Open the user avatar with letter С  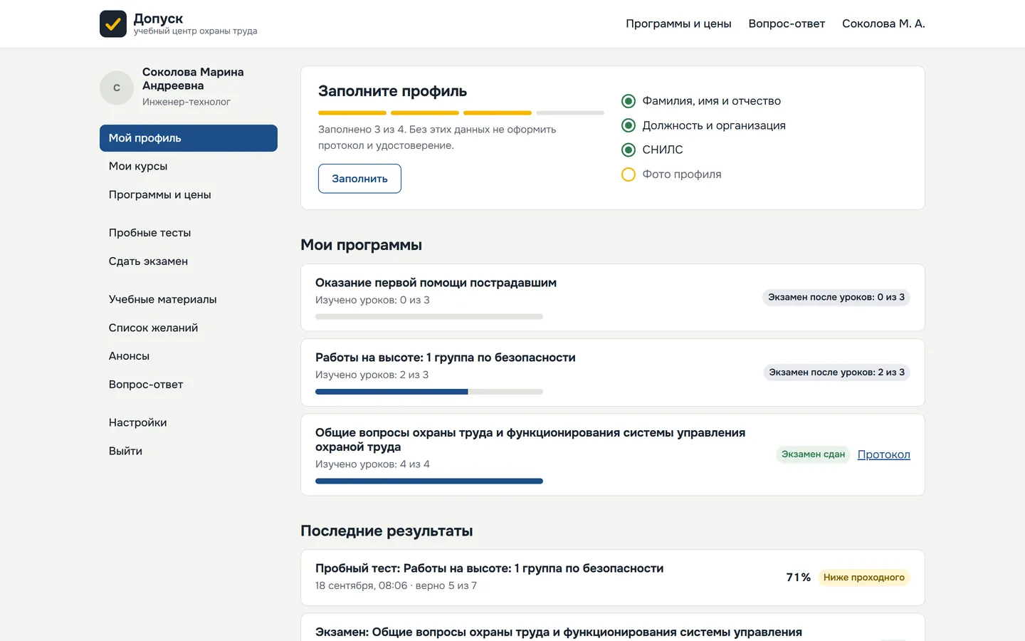117,88
